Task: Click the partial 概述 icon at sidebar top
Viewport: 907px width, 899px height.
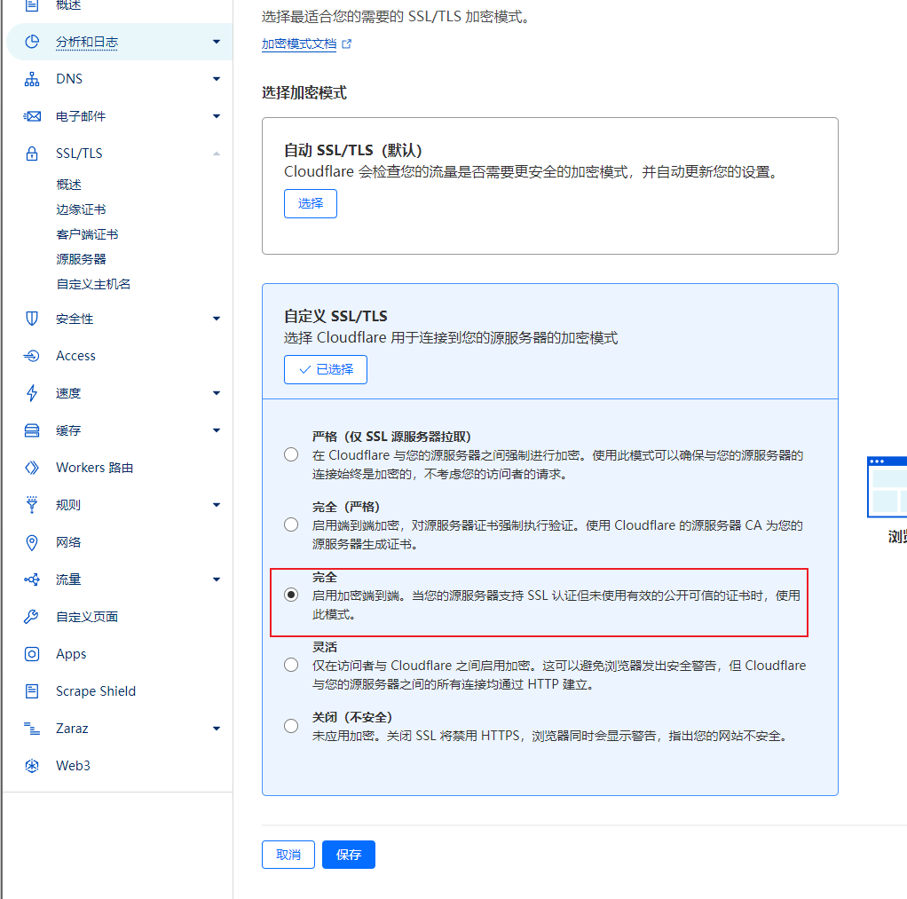Action: pos(32,5)
